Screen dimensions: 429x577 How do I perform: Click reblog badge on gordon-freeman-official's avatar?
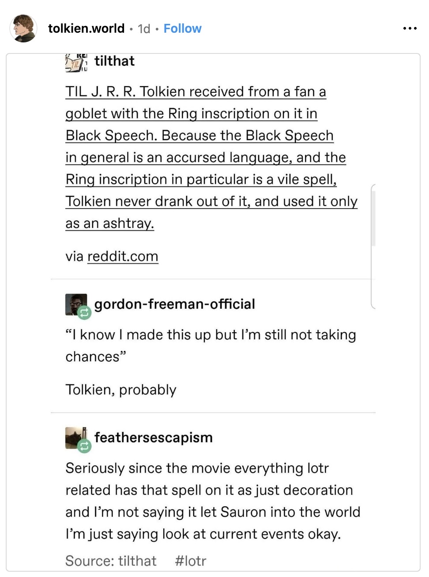point(84,313)
